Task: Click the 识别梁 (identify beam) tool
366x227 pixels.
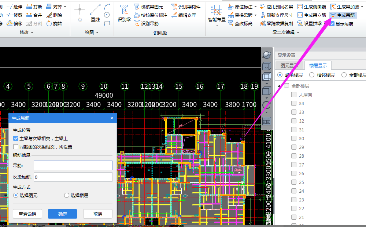Action: pyautogui.click(x=124, y=13)
